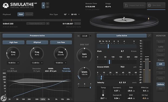Viewport: 168px width, 102px height.
Task: Toggle the High Pass filter
Action: pyautogui.click(x=14, y=42)
